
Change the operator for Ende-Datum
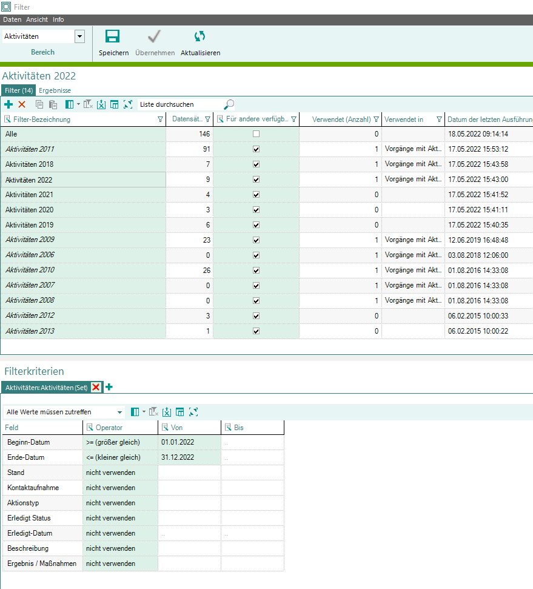[x=120, y=457]
